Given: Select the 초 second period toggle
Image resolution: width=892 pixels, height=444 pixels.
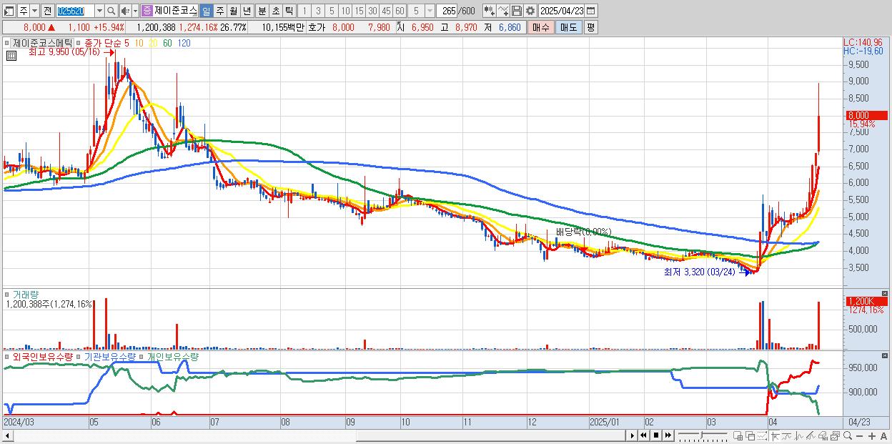Looking at the screenshot, I should [x=275, y=11].
